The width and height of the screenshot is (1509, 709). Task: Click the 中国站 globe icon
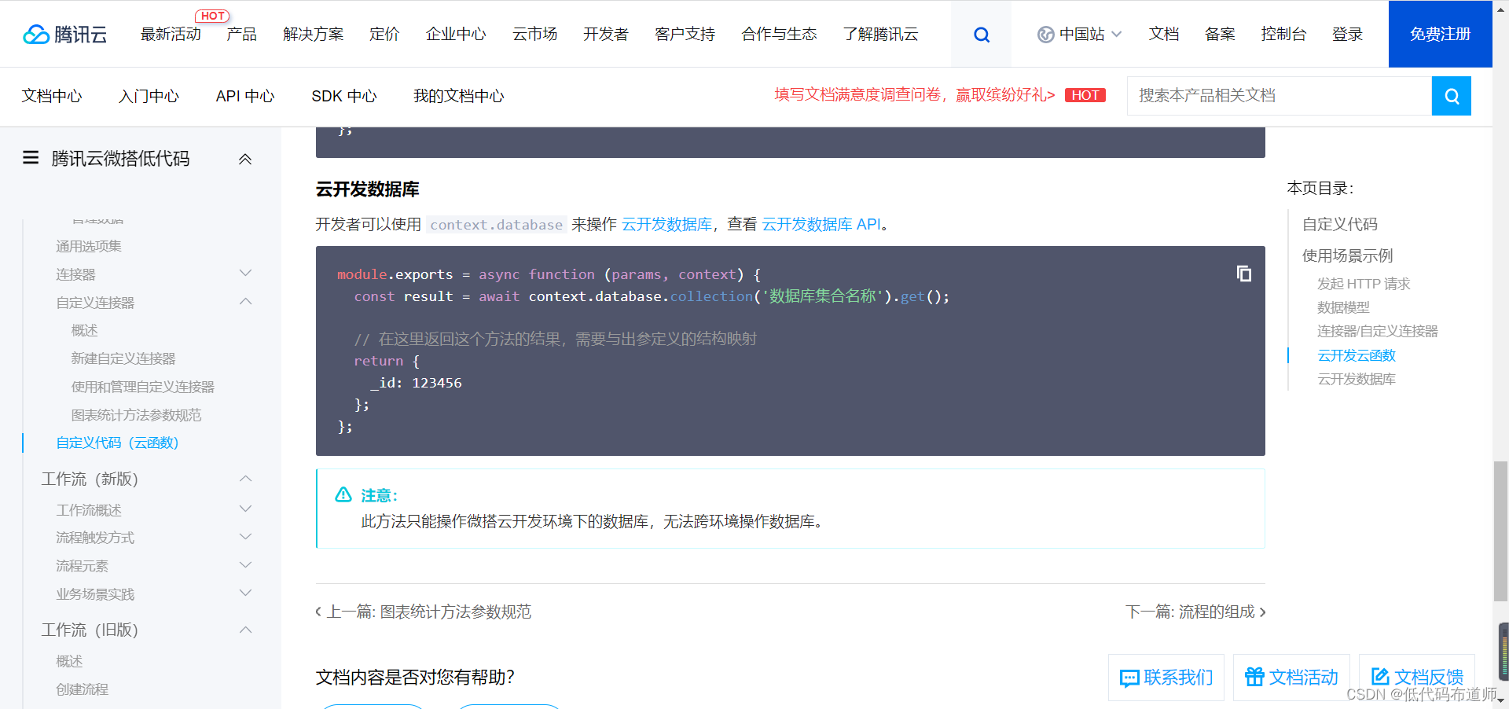(x=1045, y=35)
